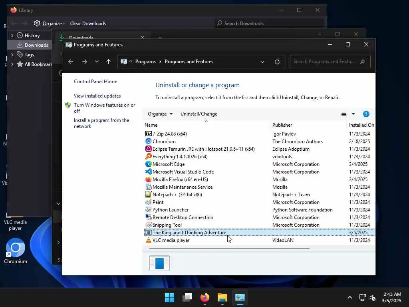Sort by the Installed On column header
The image size is (409, 307).
pyautogui.click(x=361, y=125)
